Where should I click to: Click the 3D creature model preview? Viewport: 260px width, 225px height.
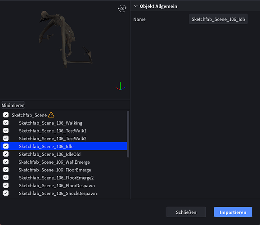(65, 39)
